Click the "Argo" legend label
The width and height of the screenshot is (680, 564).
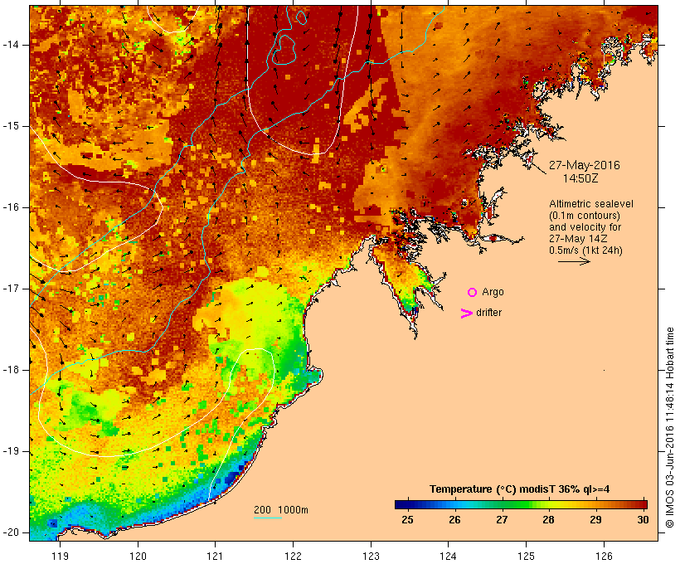coord(493,293)
